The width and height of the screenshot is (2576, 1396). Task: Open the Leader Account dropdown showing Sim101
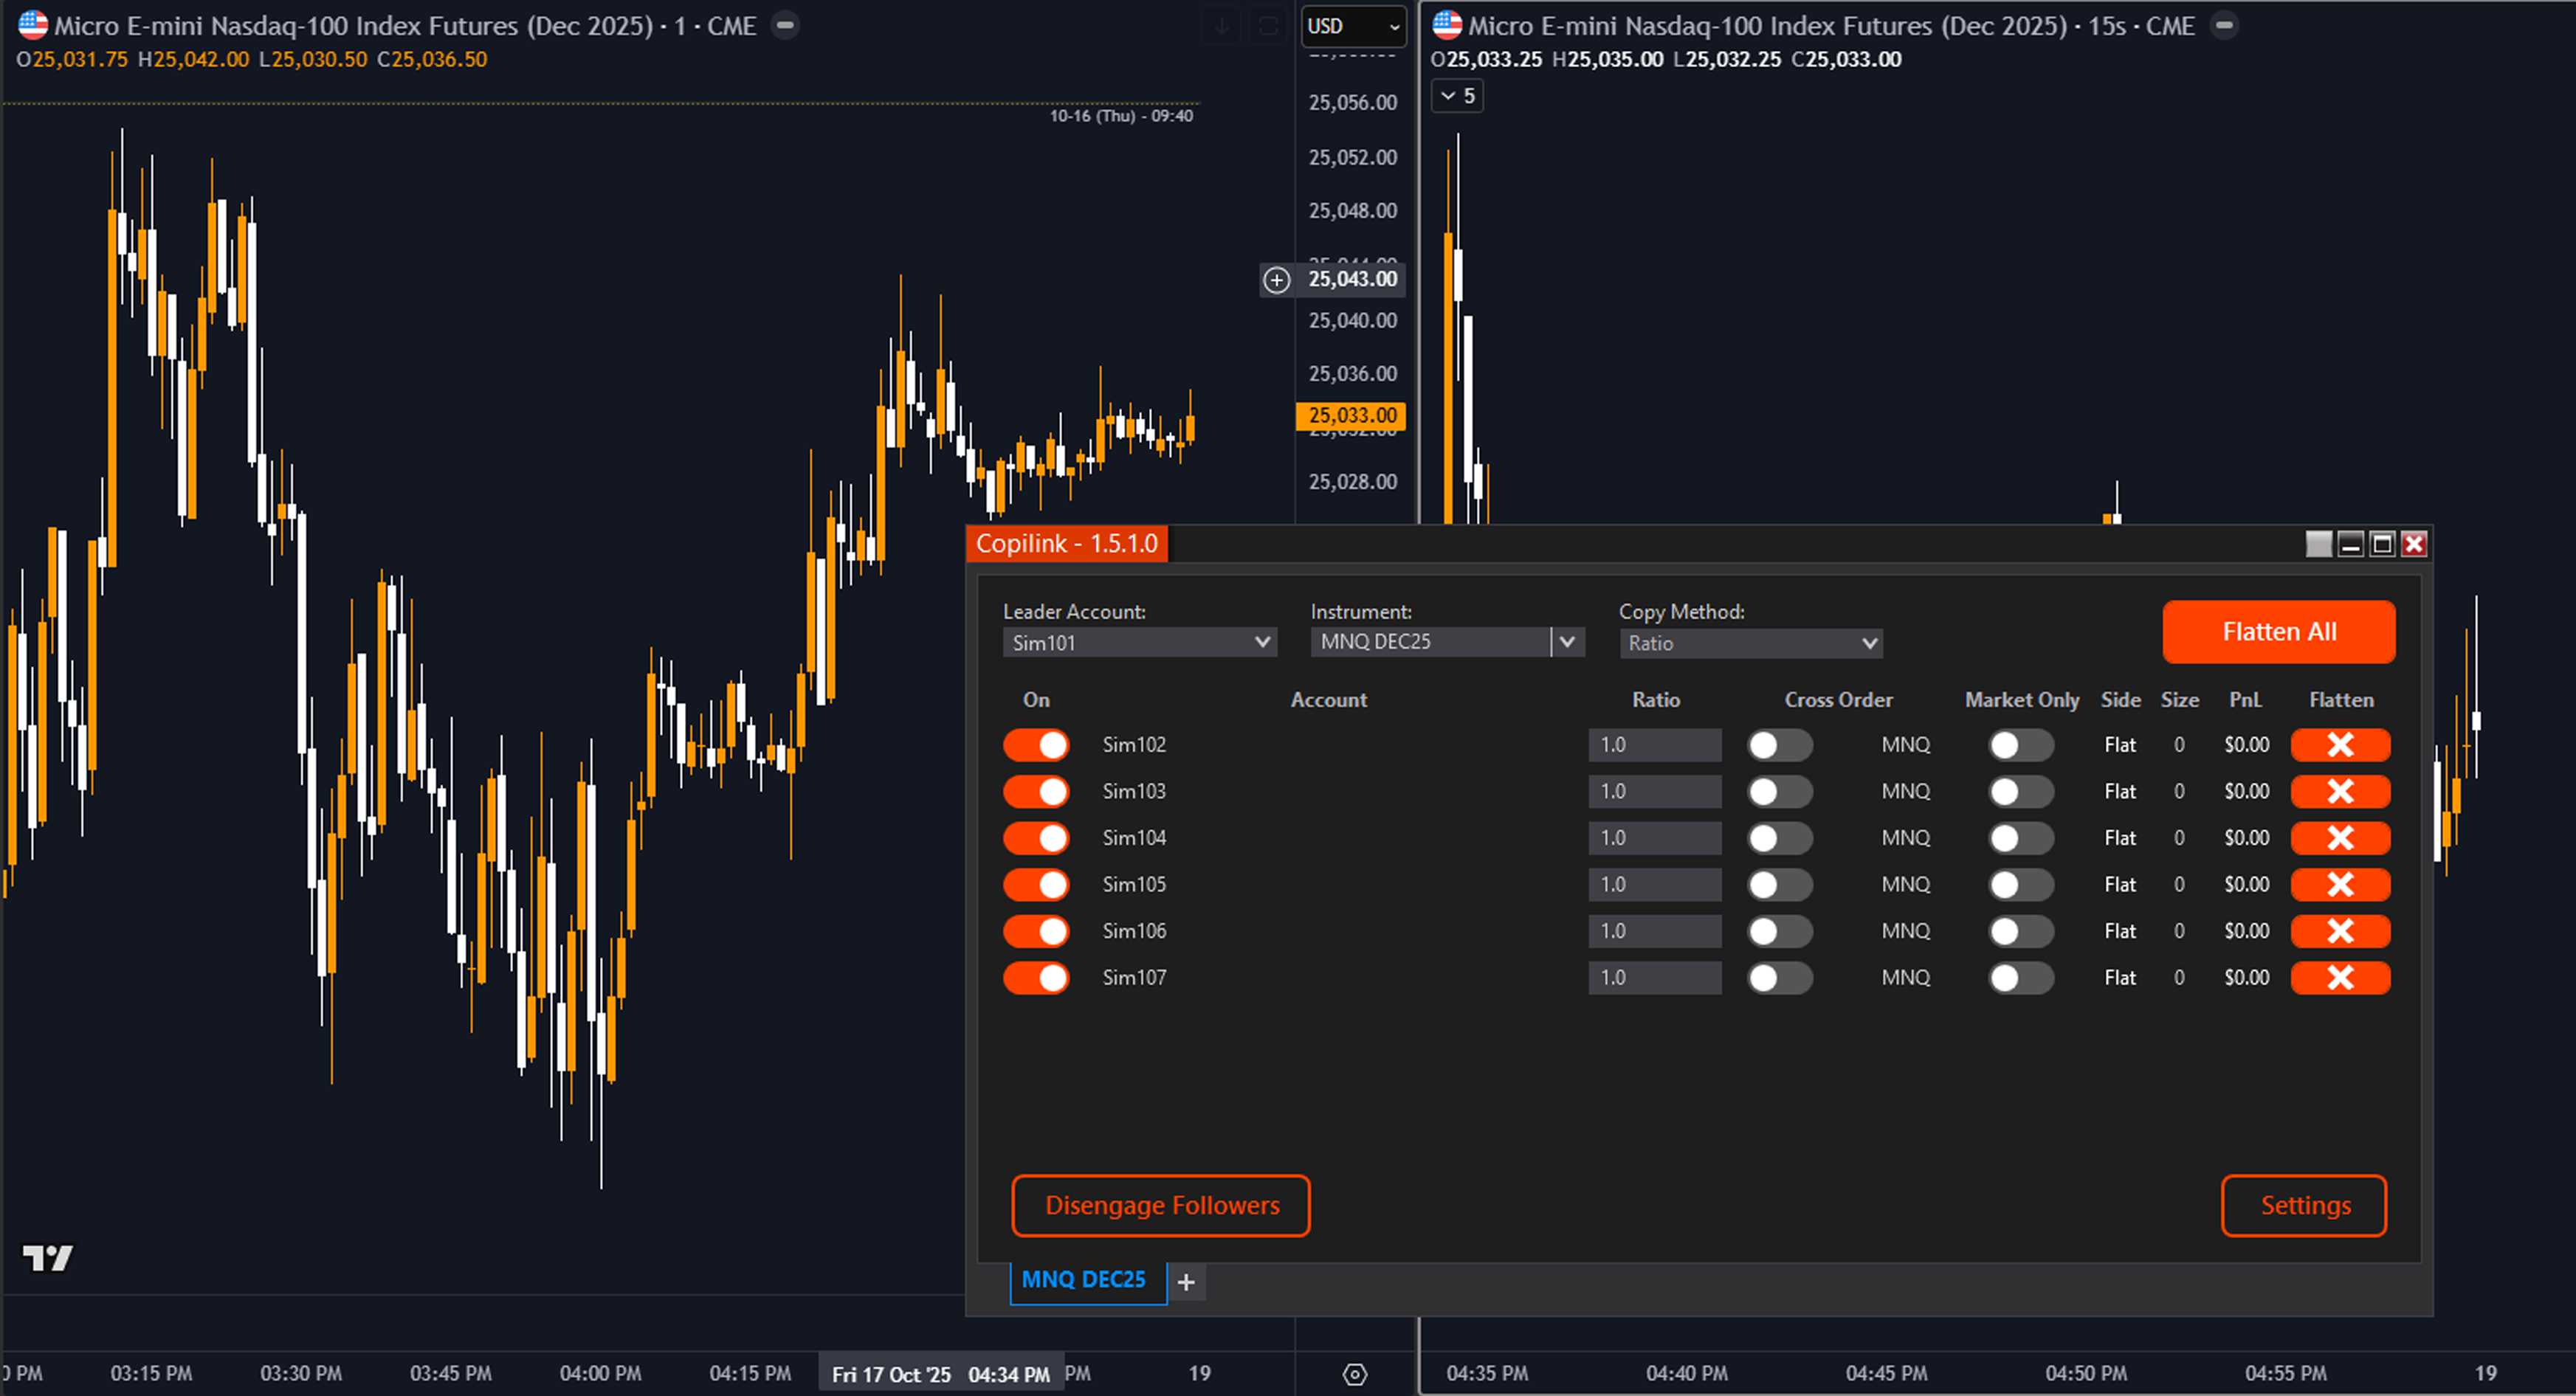click(x=1140, y=643)
